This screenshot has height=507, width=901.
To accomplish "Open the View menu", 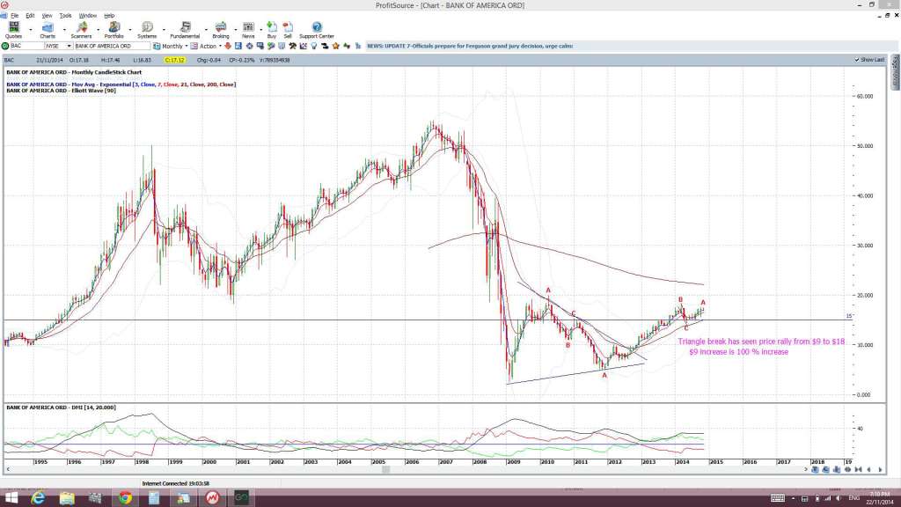I will [x=48, y=16].
